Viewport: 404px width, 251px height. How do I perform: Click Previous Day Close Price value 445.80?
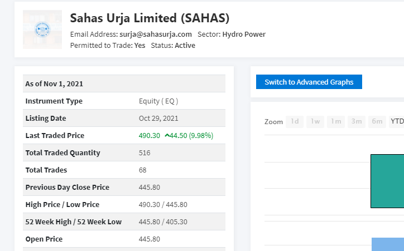point(150,187)
